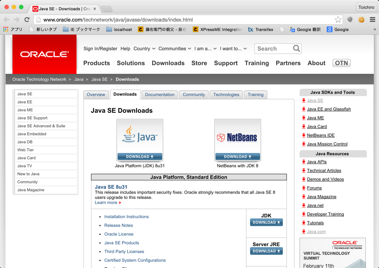The image size is (379, 268).
Task: Click the browser back arrow
Action: click(x=7, y=20)
